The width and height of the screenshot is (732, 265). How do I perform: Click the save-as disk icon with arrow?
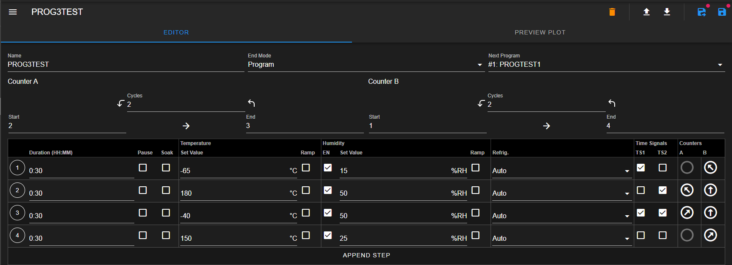click(x=702, y=12)
